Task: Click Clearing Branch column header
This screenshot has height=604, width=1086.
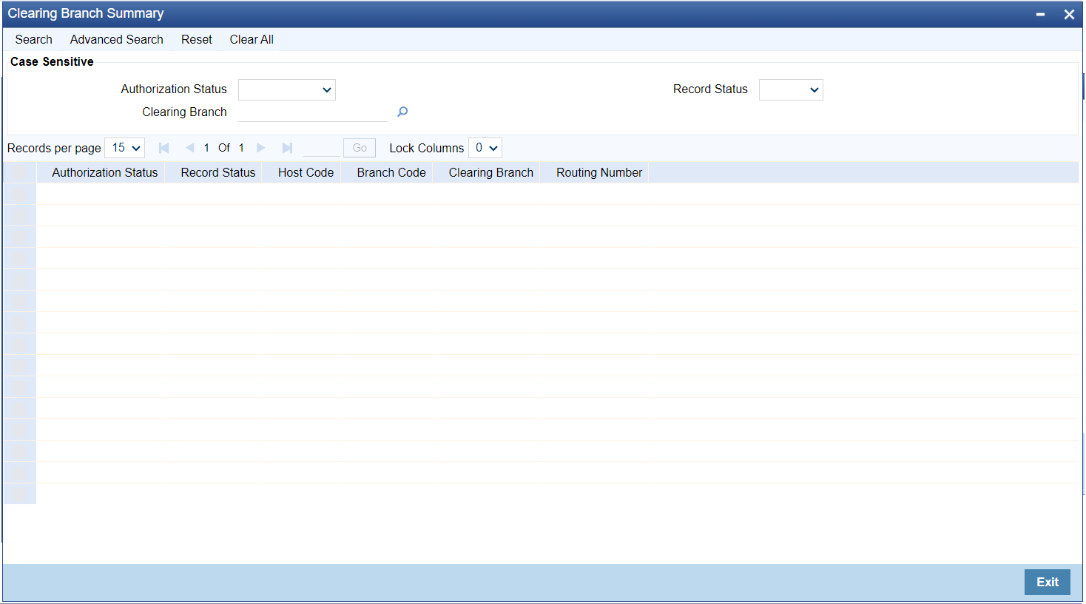Action: 491,172
